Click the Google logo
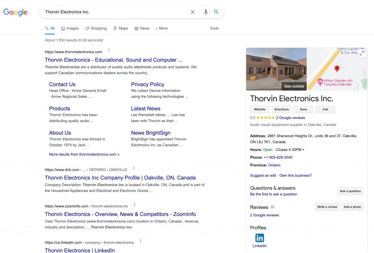 click(x=15, y=12)
